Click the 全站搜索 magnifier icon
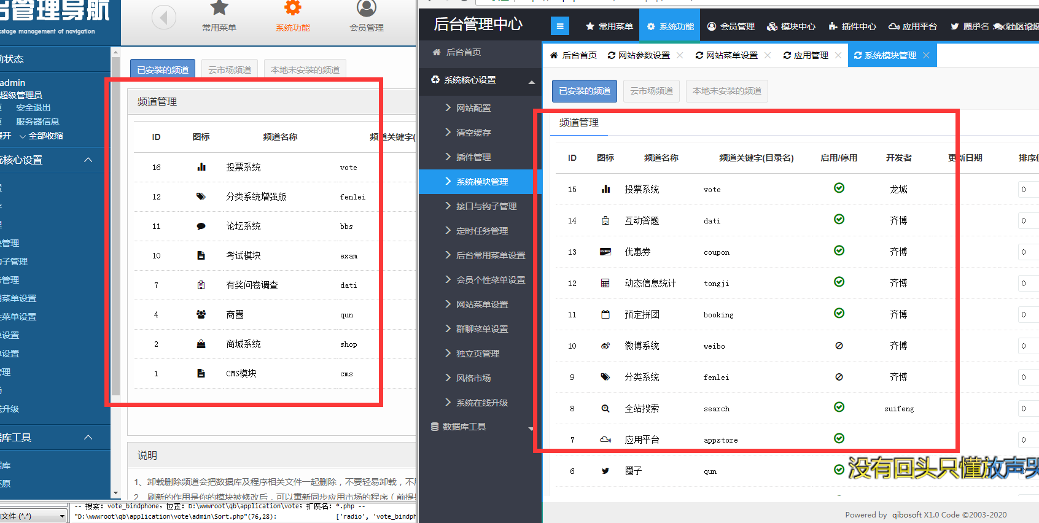Screen dimensions: 1039x523 pos(605,408)
